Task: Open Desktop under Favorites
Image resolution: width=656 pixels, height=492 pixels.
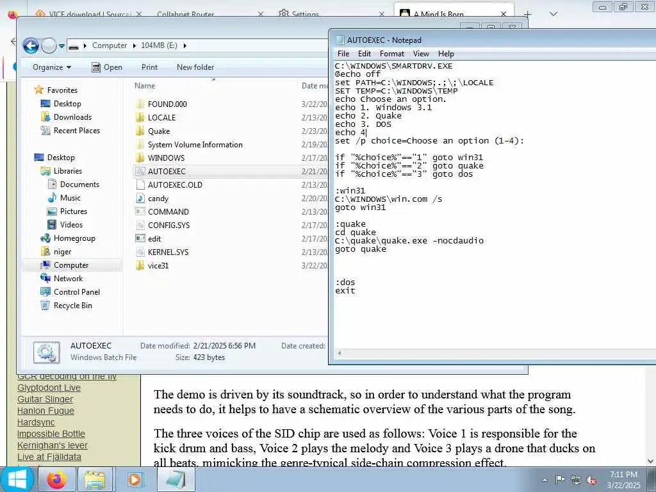Action: pyautogui.click(x=67, y=104)
